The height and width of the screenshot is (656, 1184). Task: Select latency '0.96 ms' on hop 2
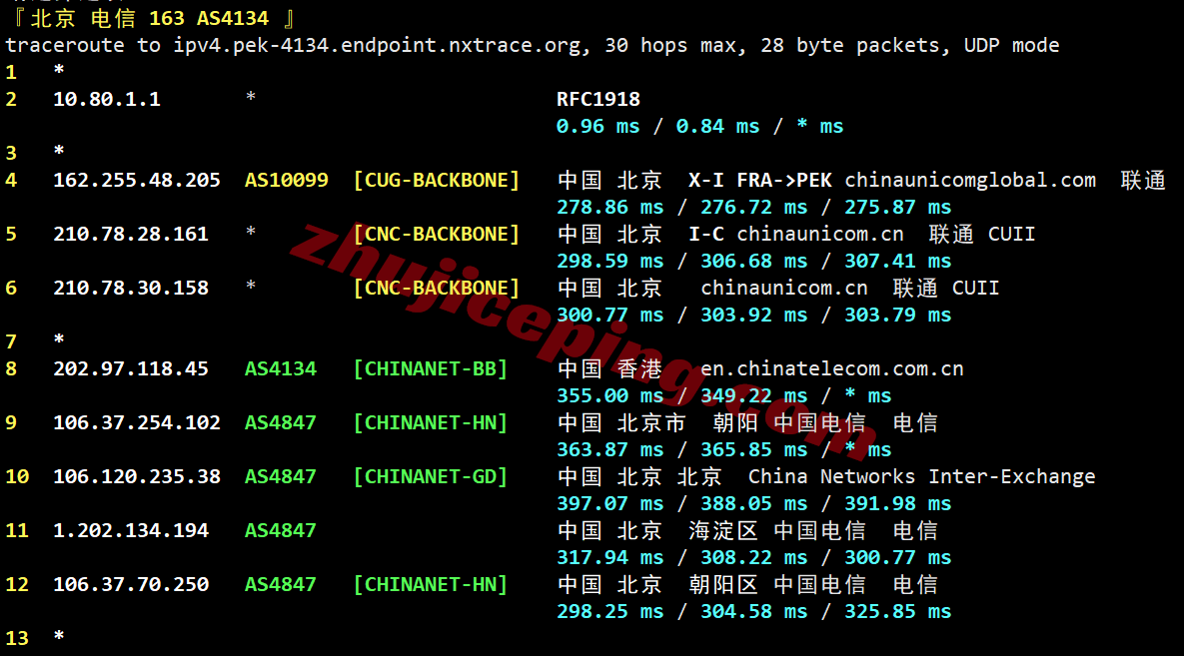(x=598, y=127)
